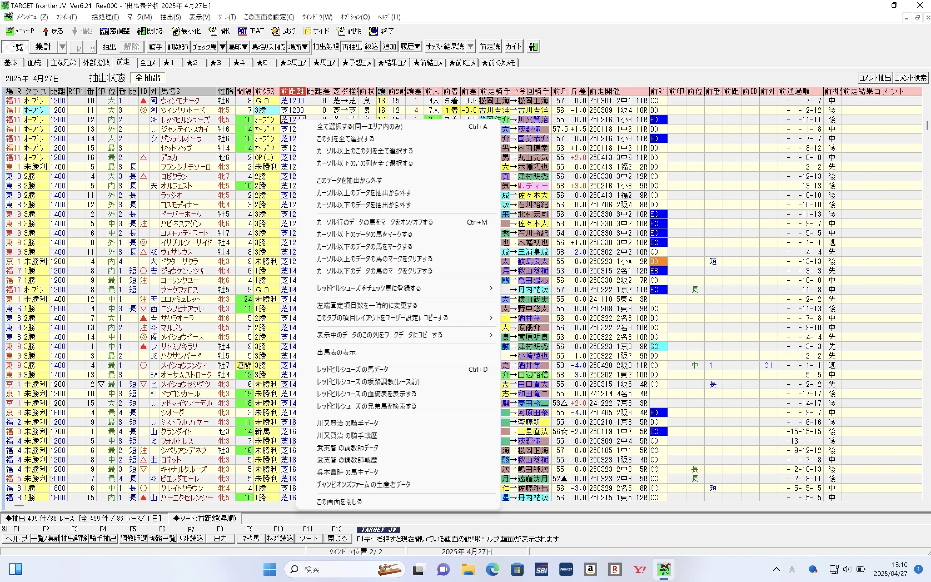Open dropdown arrow next to オッズ・結果読
This screenshot has height=582, width=931.
pyautogui.click(x=470, y=47)
